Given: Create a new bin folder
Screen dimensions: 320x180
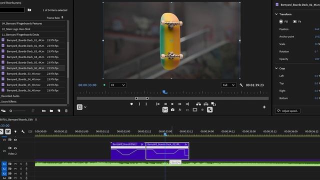Looking at the screenshot, I should coord(51,111).
